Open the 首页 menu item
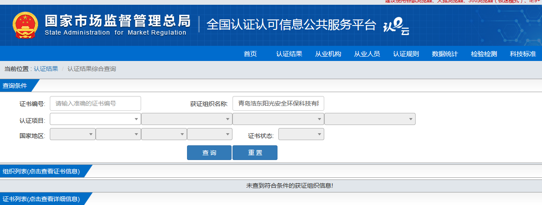 (250, 54)
